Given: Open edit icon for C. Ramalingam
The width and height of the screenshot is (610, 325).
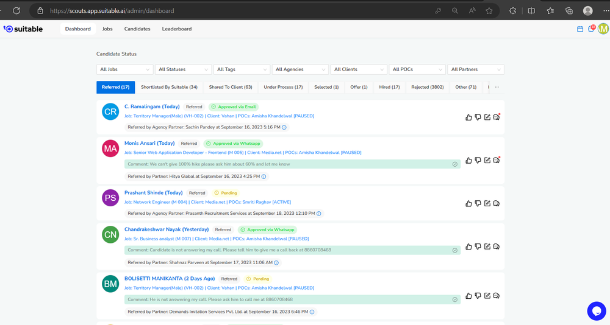Looking at the screenshot, I should [487, 117].
